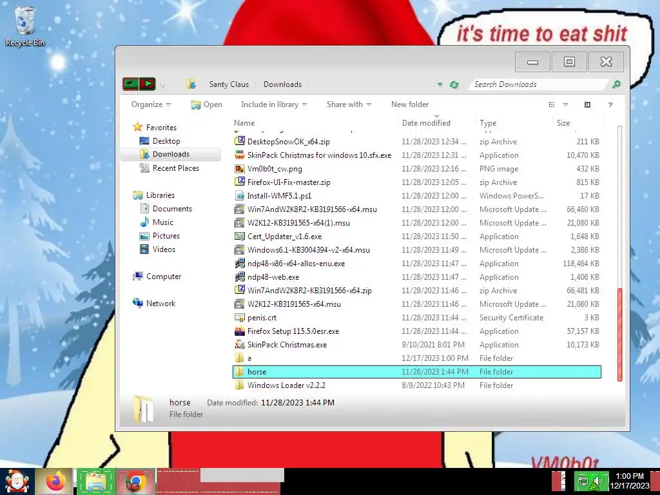660x495 pixels.
Task: Create a New folder
Action: coord(410,104)
